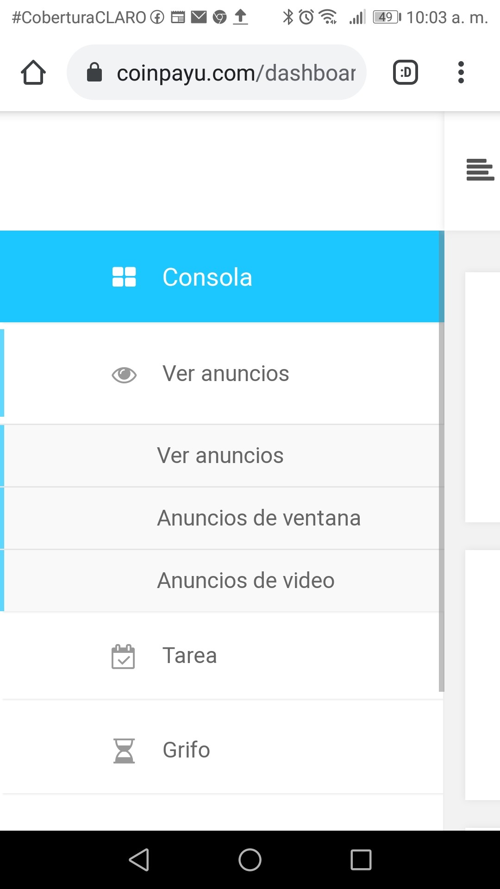Select the Consola menu item
This screenshot has height=889, width=500.
click(221, 276)
